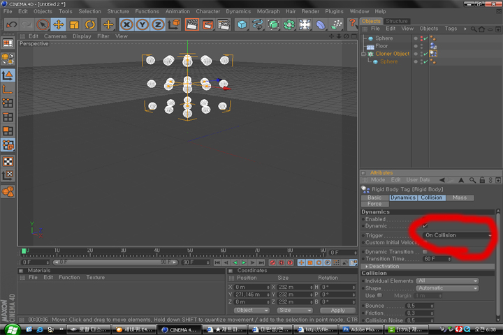The width and height of the screenshot is (503, 335).
Task: Click the Bounce value field
Action: (x=420, y=306)
